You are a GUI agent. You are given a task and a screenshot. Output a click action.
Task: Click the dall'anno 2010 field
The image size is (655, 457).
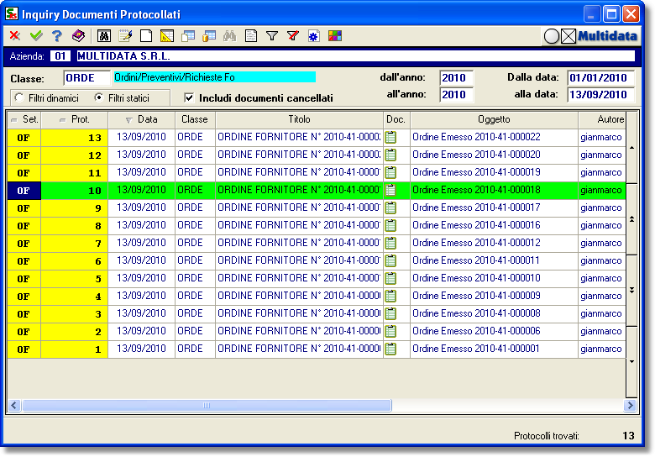tap(456, 77)
